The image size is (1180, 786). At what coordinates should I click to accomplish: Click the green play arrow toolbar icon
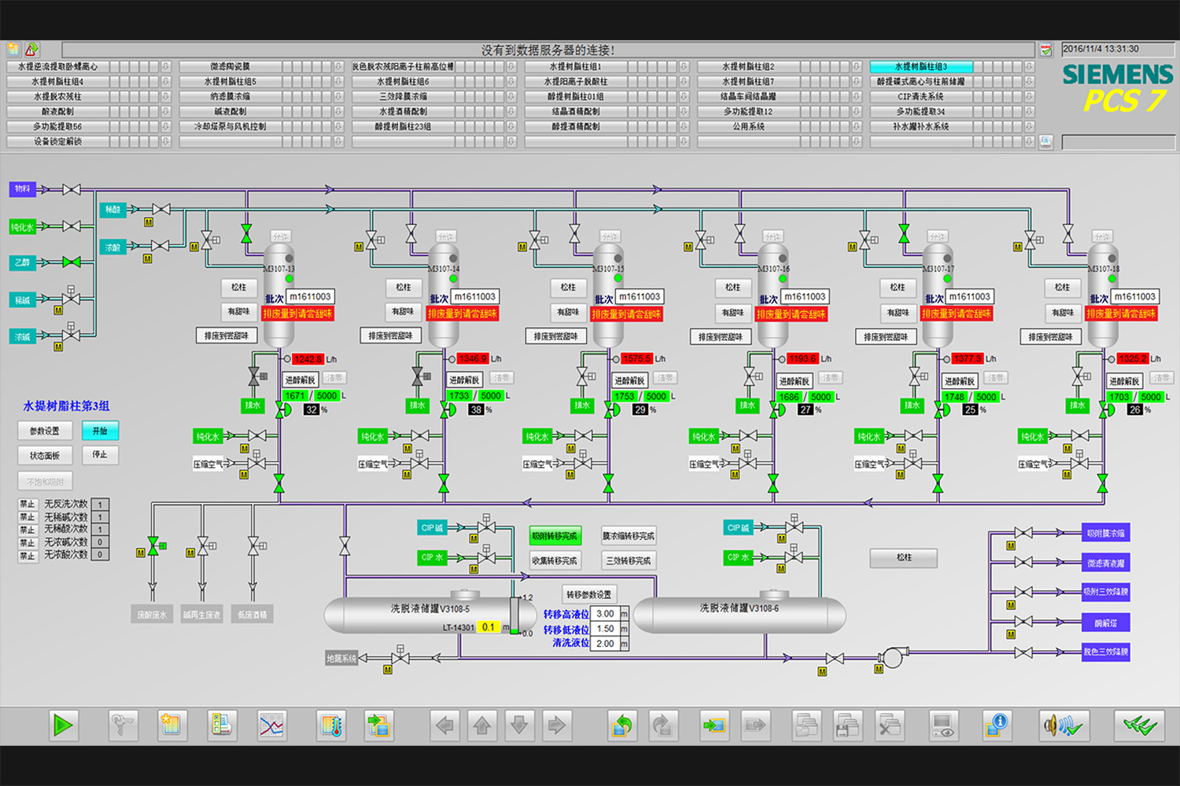[63, 725]
